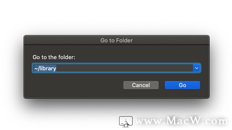The image size is (232, 130).
Task: Open the folder path history dropdown chevron
Action: click(x=197, y=68)
